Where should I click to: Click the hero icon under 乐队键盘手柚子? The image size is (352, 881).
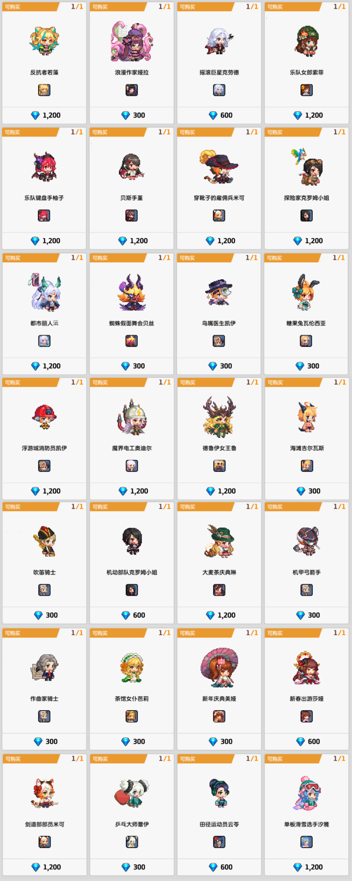(x=44, y=216)
